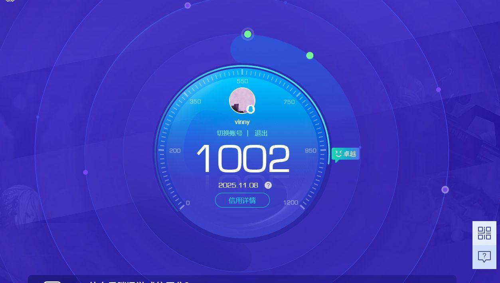Click the question mark help icon bottom right
Image resolution: width=500 pixels, height=283 pixels.
(x=484, y=256)
